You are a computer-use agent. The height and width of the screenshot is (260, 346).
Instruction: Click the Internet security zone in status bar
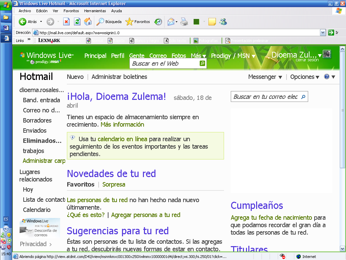(306, 257)
